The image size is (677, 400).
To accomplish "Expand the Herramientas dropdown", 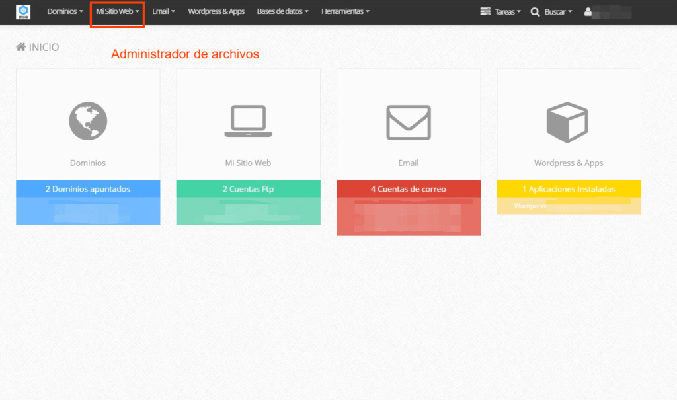I will [x=344, y=11].
